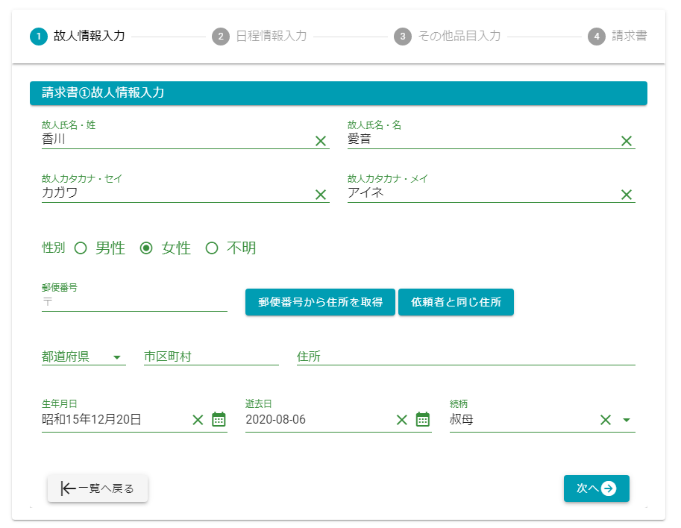Click 依頼者と同じ住所 button
The height and width of the screenshot is (528, 681).
pos(456,302)
